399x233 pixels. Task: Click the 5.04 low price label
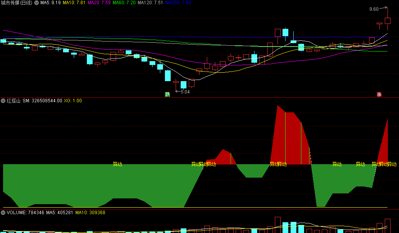185,92
